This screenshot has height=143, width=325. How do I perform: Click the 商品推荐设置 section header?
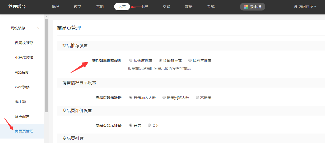coord(75,46)
